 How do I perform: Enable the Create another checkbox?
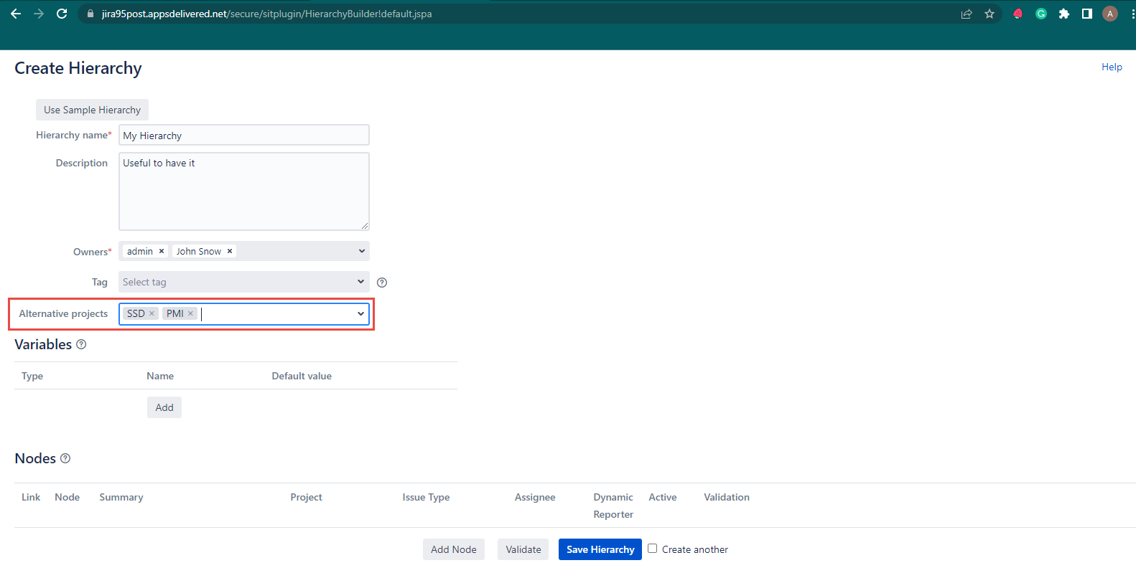652,549
